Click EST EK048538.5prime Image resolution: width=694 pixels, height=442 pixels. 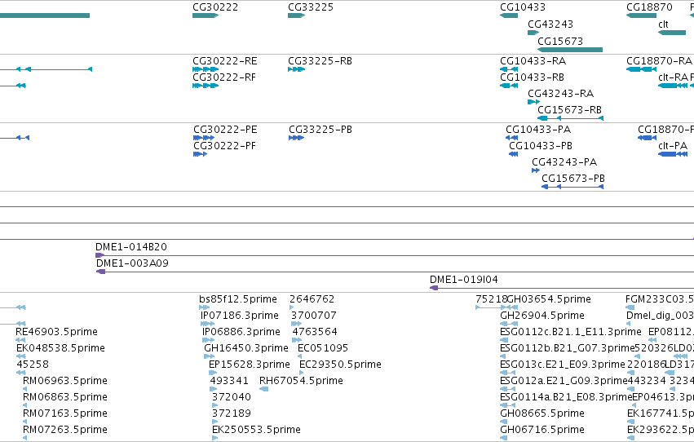point(60,348)
